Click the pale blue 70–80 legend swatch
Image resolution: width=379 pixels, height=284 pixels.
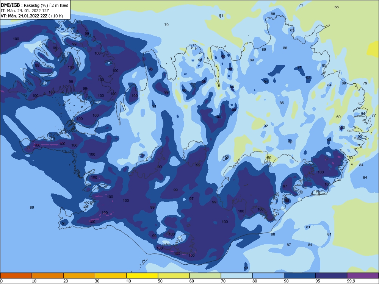pos(236,276)
